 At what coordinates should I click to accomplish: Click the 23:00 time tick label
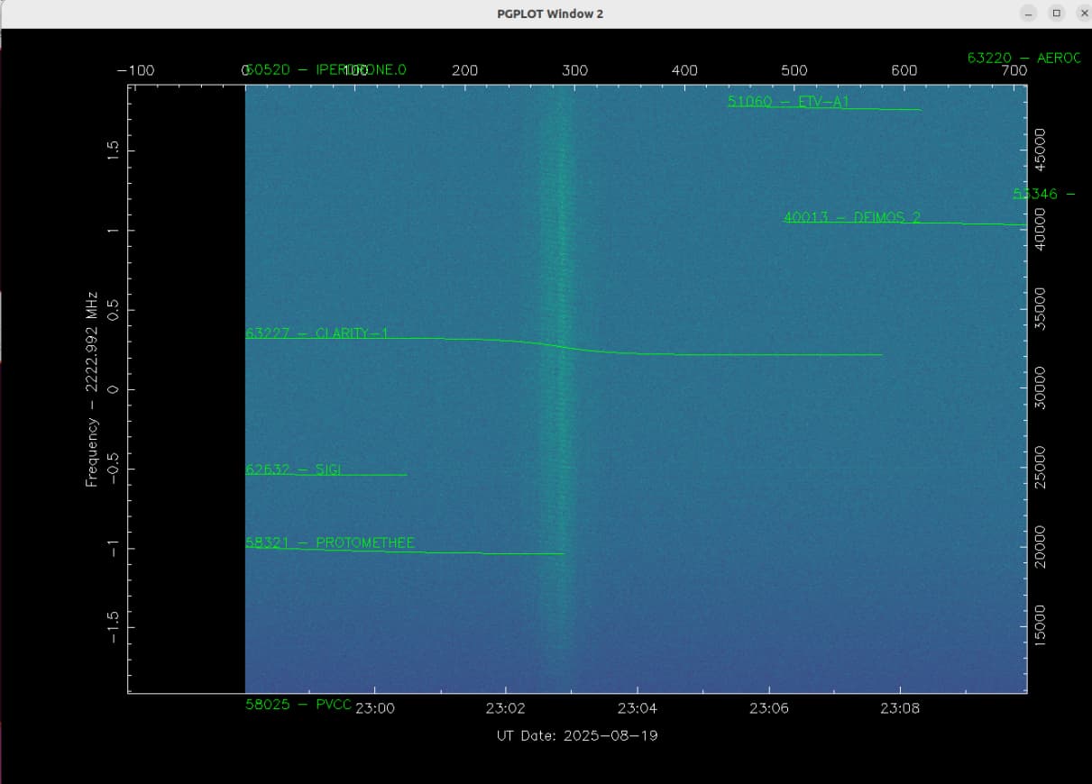click(x=374, y=708)
